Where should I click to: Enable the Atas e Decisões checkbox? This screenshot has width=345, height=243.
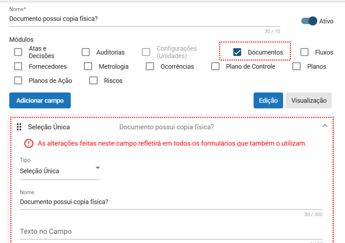pyautogui.click(x=19, y=52)
